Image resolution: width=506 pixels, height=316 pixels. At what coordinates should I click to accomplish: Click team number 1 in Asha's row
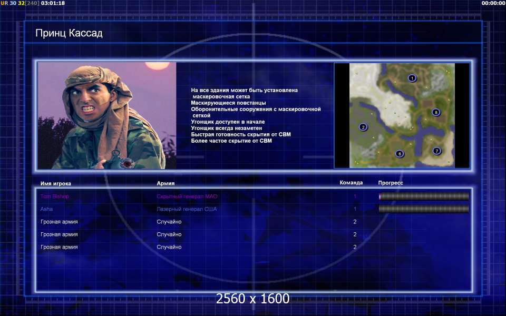tap(355, 209)
